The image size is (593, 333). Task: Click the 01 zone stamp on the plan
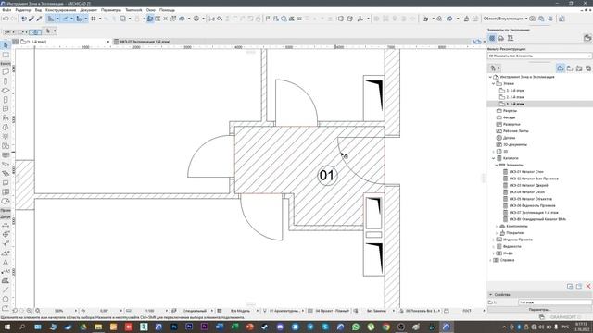point(327,175)
